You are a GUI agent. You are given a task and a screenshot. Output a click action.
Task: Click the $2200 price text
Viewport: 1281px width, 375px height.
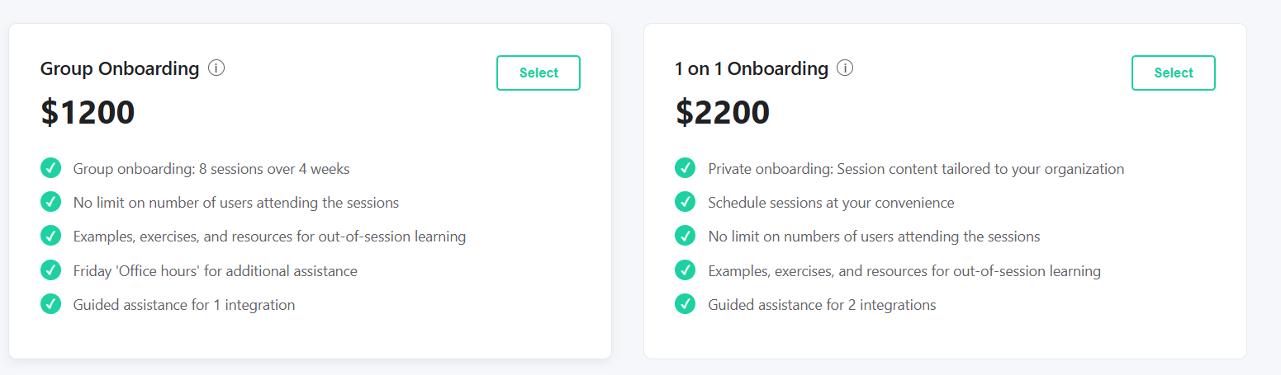(x=723, y=112)
